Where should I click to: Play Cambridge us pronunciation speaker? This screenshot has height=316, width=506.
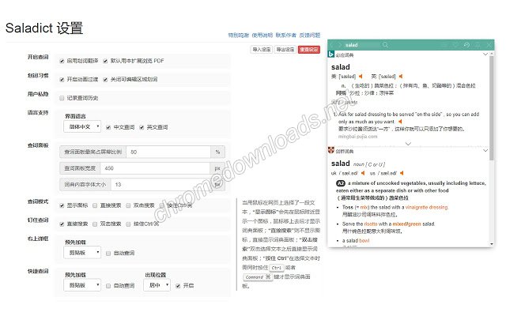(402, 173)
